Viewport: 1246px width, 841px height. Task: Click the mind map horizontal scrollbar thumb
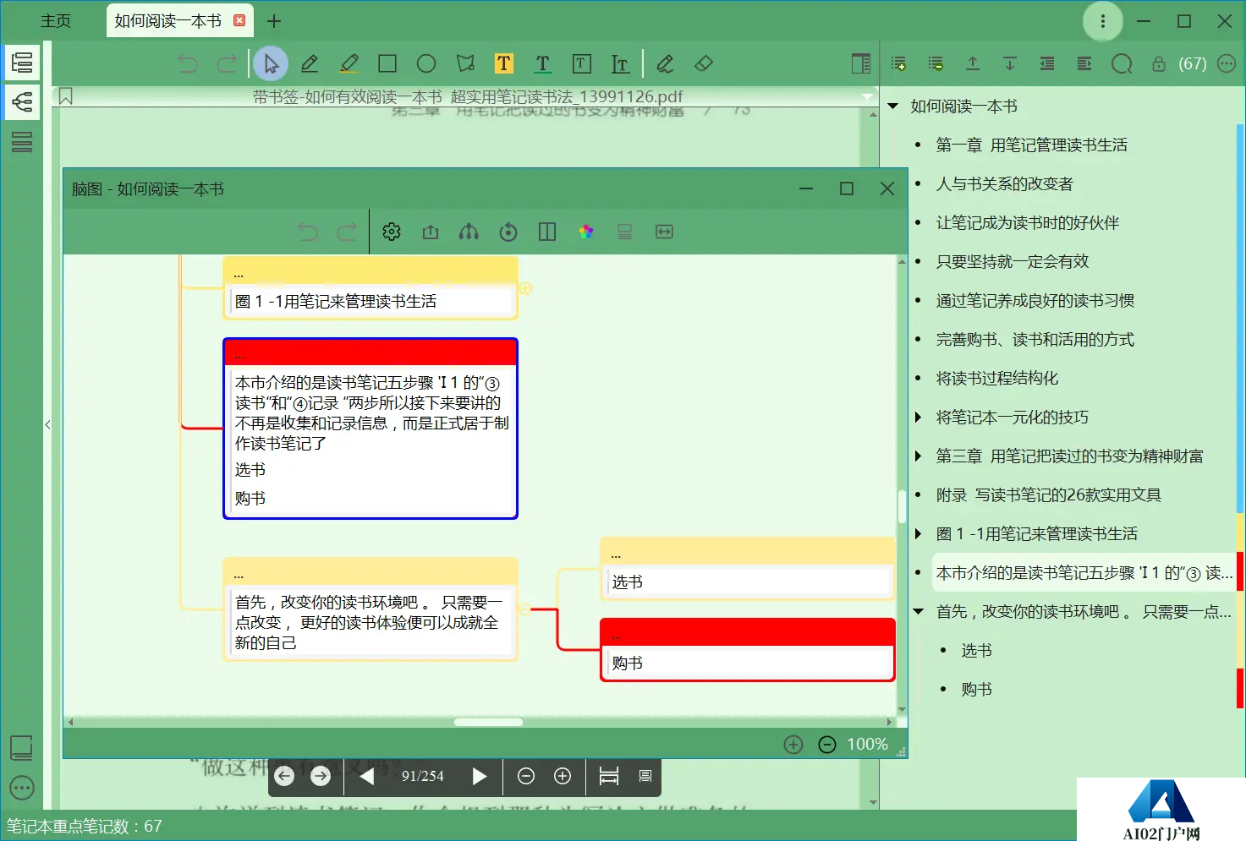tap(488, 722)
